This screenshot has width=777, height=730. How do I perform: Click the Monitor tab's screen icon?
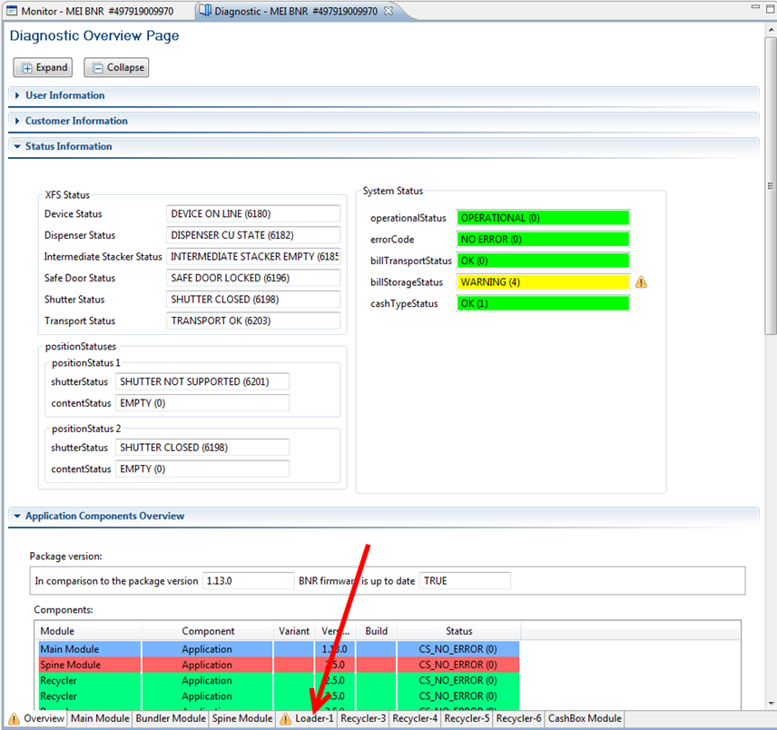[x=12, y=11]
